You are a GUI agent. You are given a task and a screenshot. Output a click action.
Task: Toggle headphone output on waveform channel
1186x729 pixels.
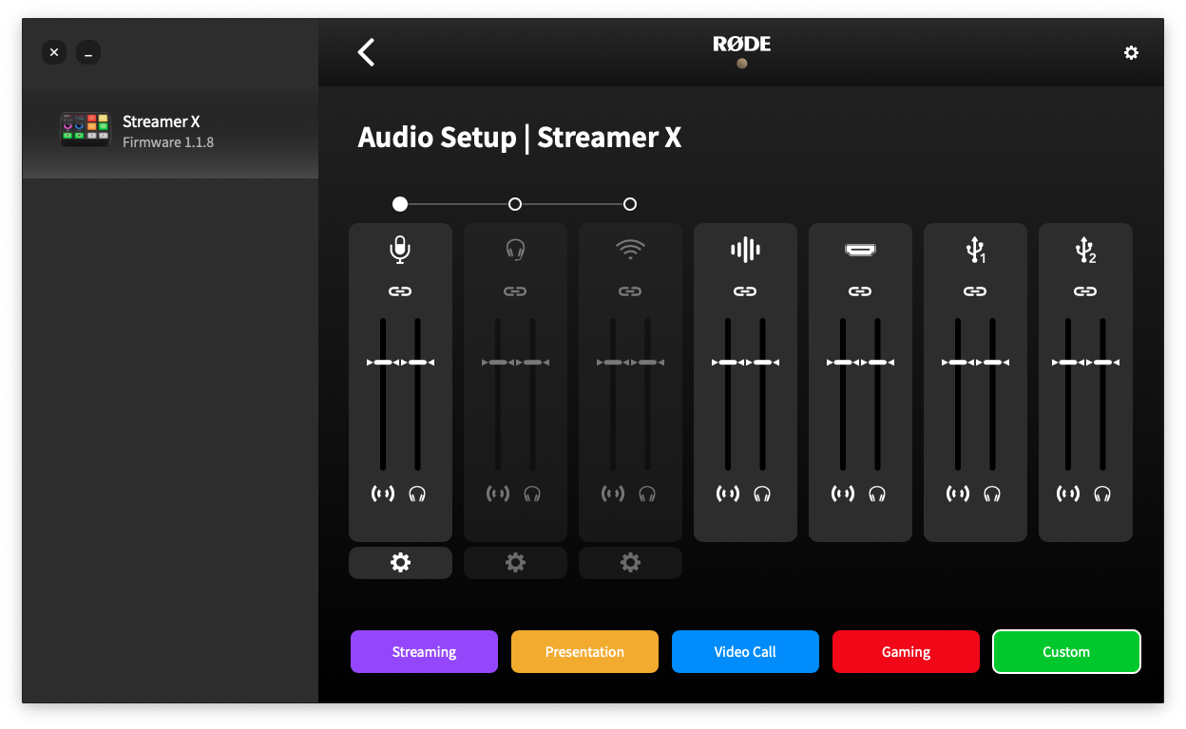click(x=762, y=494)
